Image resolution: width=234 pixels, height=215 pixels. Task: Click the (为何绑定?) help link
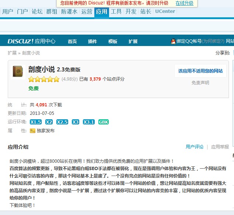(x=213, y=41)
